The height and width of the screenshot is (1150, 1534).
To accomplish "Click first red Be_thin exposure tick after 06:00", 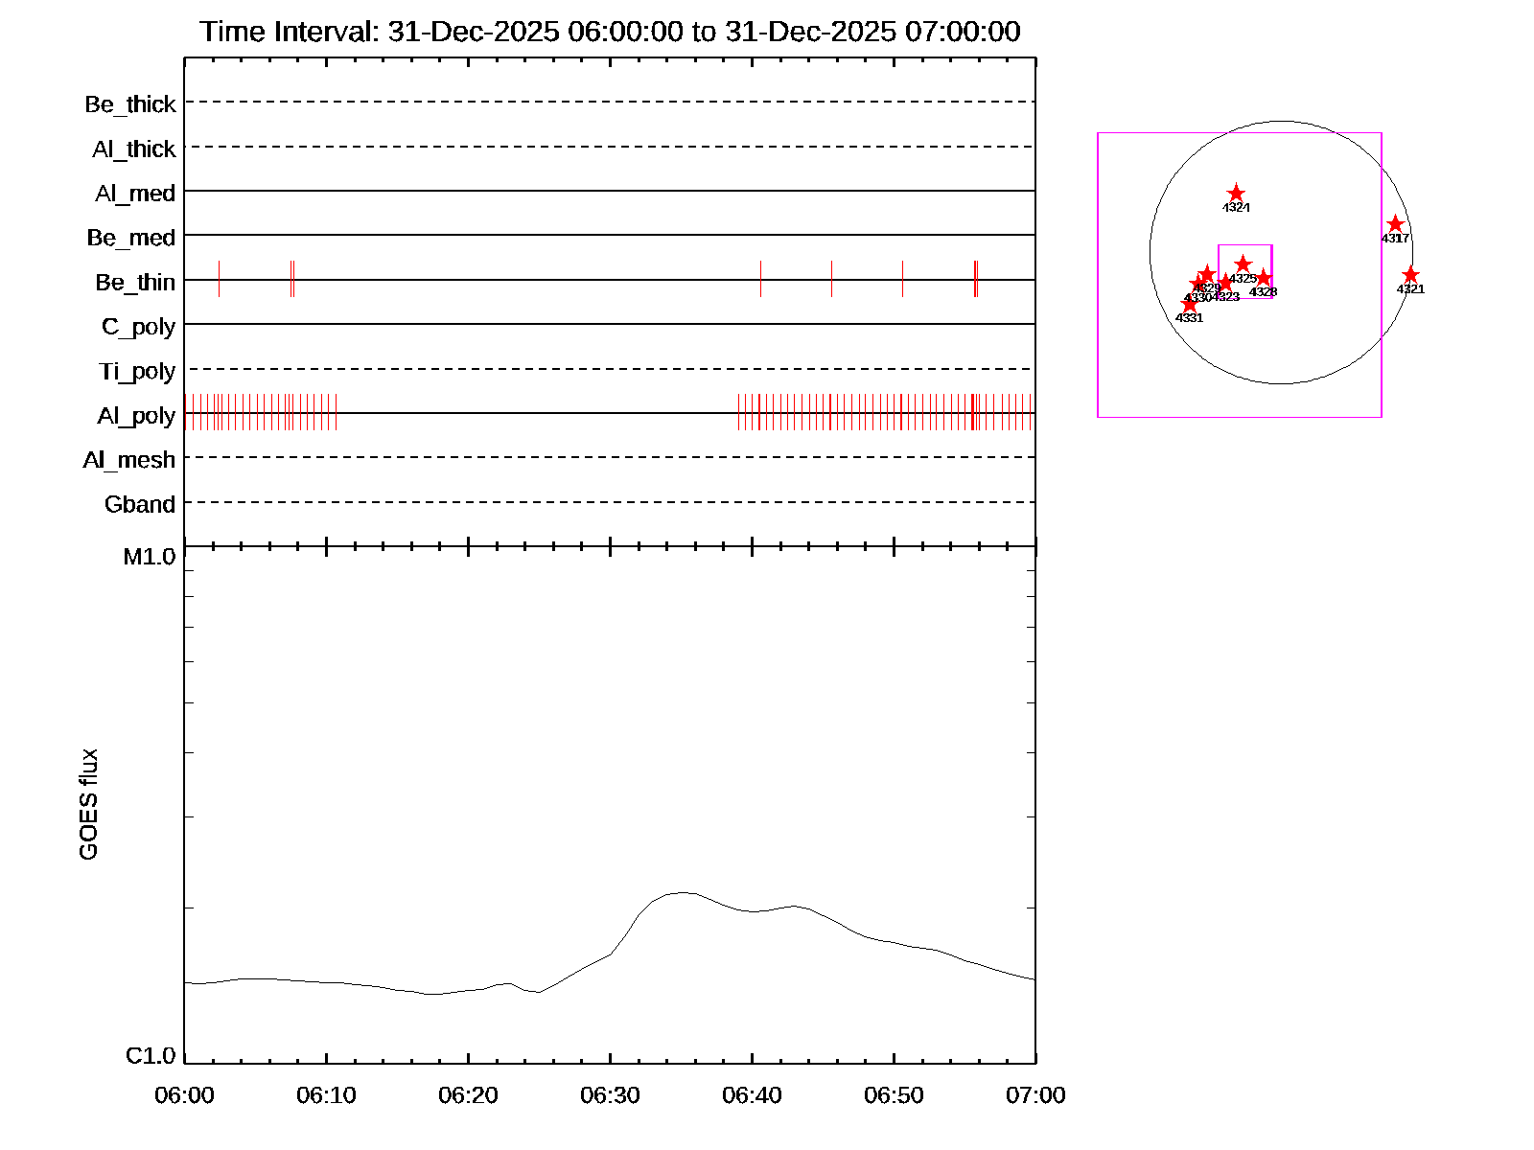I will click(x=219, y=279).
